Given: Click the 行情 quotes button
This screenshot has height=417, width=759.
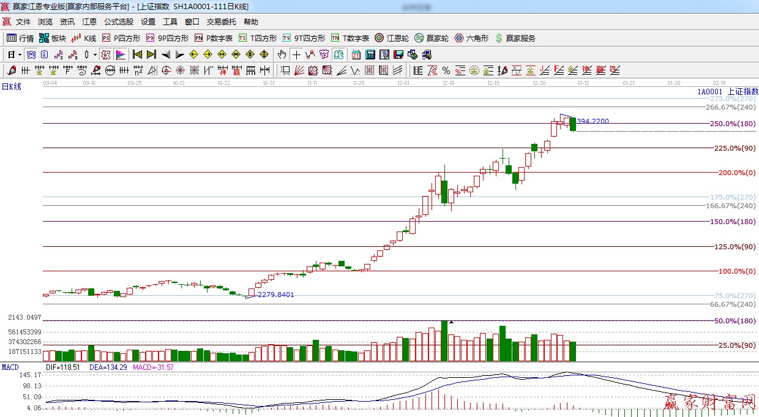Looking at the screenshot, I should tap(20, 38).
